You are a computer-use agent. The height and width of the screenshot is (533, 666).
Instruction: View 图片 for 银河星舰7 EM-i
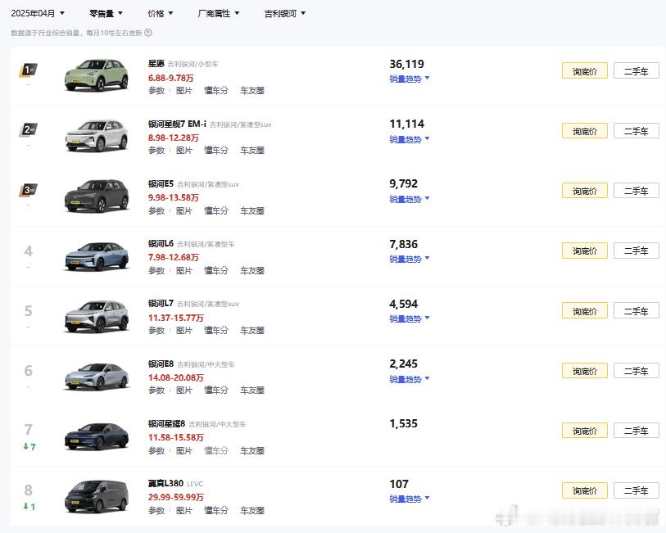(184, 150)
